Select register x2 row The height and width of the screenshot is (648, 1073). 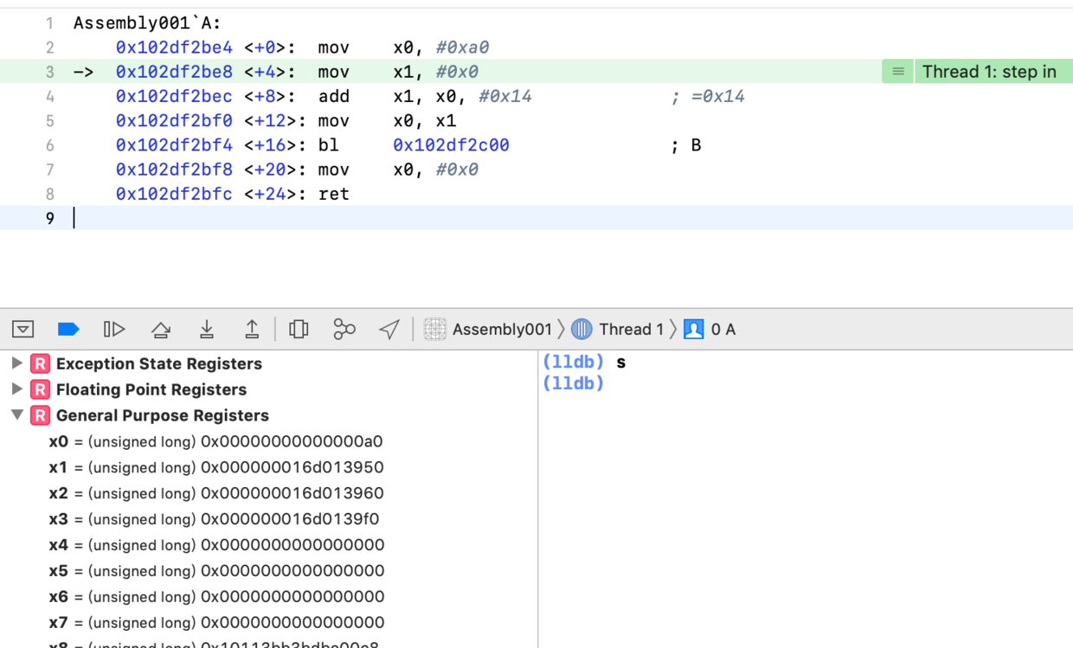coord(268,493)
